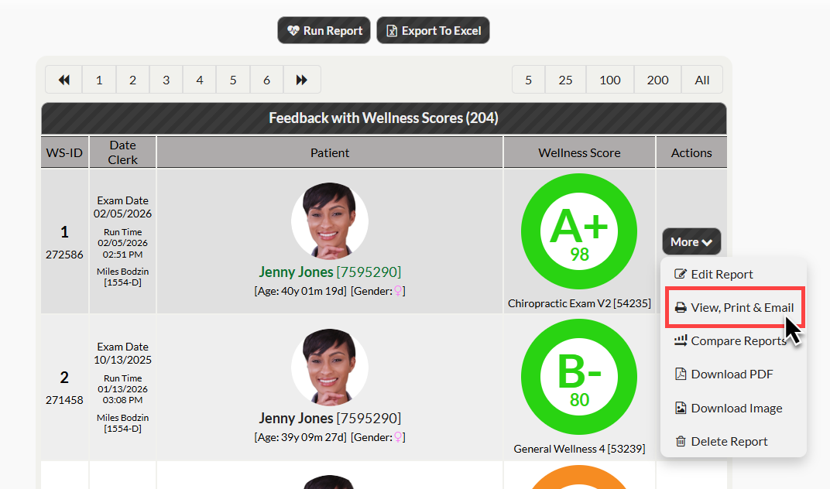Click the Excel file icon on Export button
This screenshot has width=830, height=489.
pyautogui.click(x=392, y=31)
